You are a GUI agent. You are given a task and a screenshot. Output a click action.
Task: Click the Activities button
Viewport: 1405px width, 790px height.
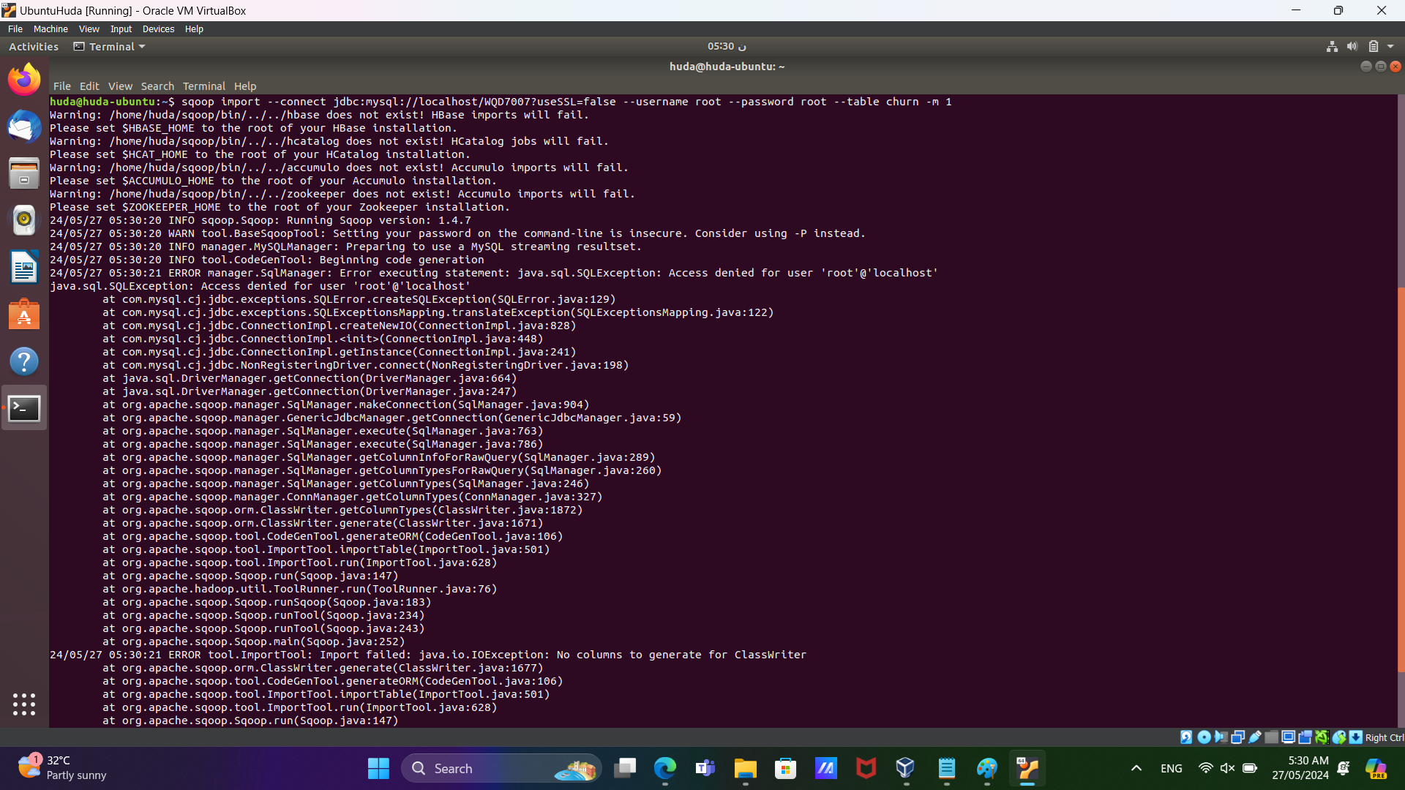click(34, 47)
